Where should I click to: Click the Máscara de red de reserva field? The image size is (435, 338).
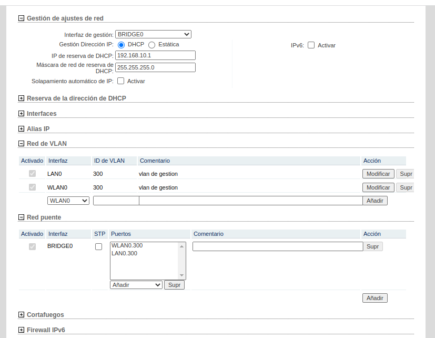point(155,67)
